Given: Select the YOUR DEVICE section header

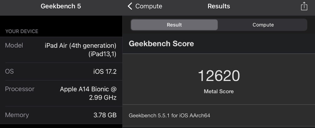Looking at the screenshot, I should [x=22, y=31].
